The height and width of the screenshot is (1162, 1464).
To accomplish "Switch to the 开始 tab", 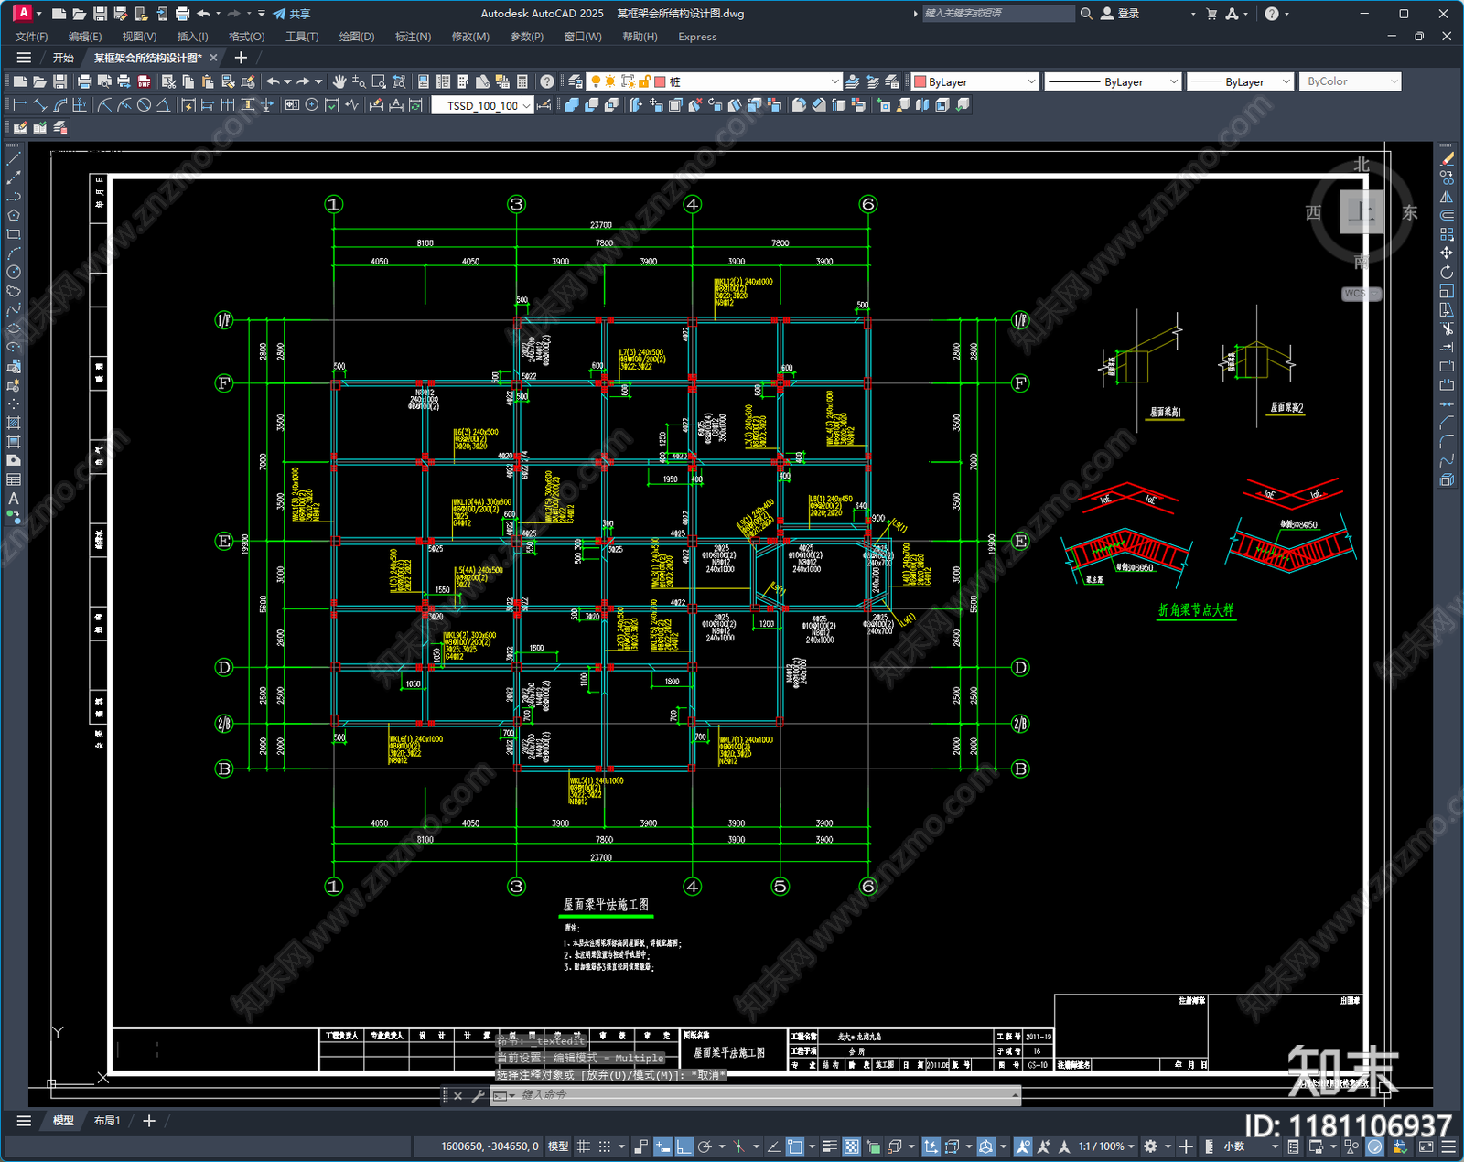I will (63, 58).
